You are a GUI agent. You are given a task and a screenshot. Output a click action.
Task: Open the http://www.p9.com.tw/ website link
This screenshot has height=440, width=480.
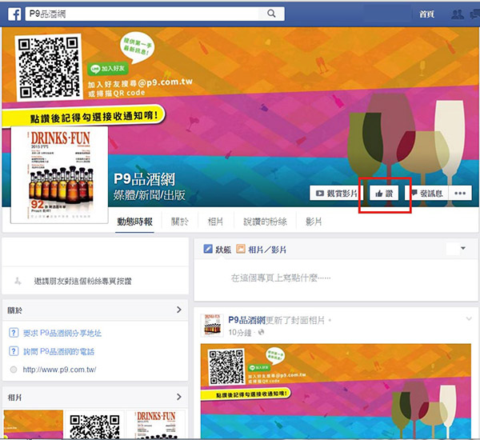[59, 370]
